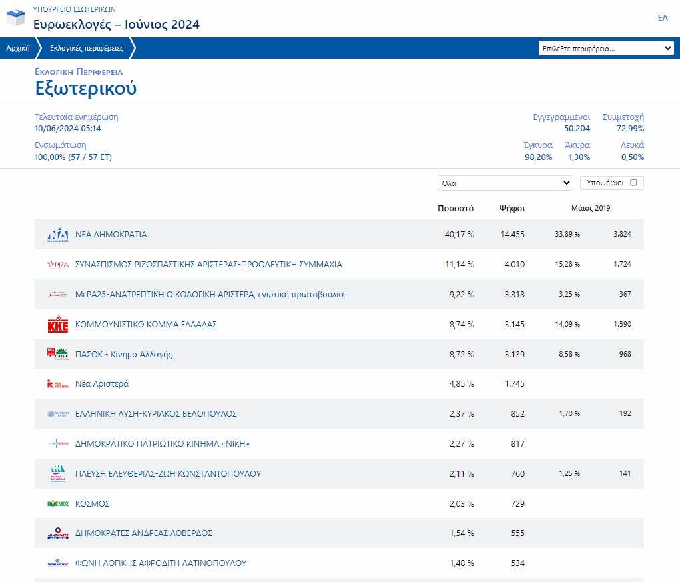Click the red ΚΚΕ logo

click(x=57, y=325)
